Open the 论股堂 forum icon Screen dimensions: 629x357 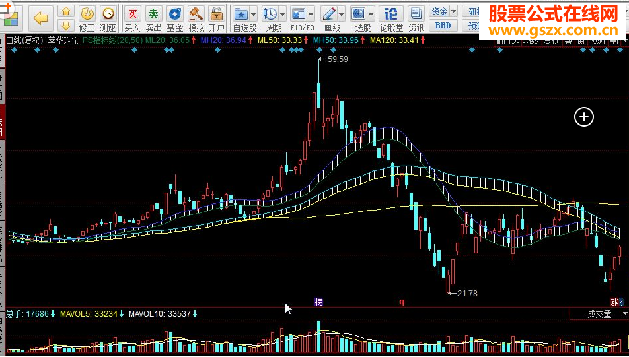[391, 19]
